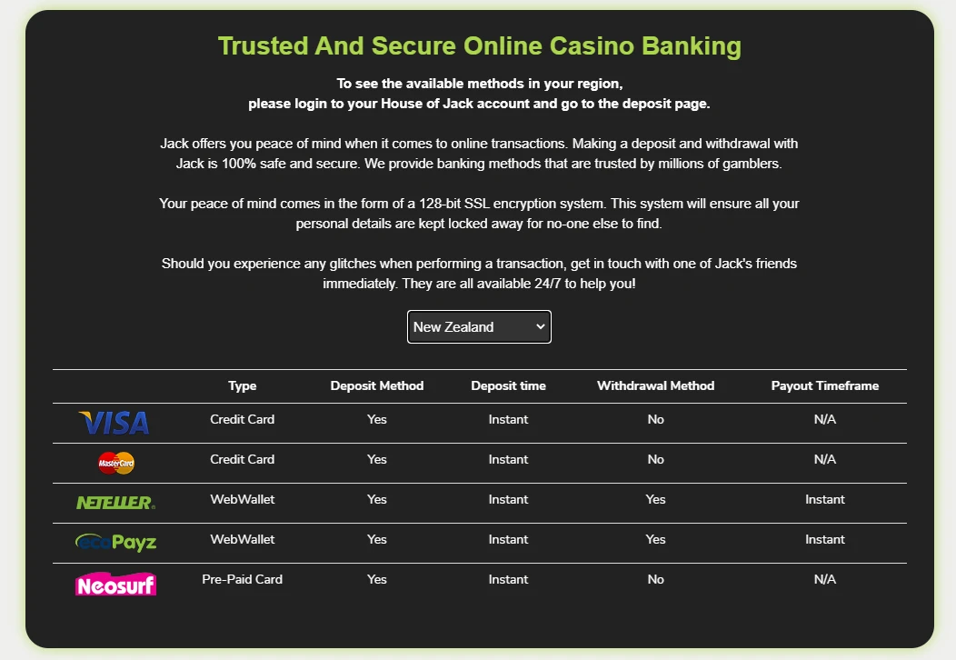Click Instant payout in ecoPayz row

[x=825, y=539]
